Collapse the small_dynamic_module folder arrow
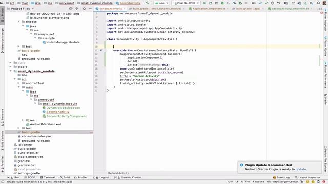This screenshot has height=184, width=328. coord(10,71)
